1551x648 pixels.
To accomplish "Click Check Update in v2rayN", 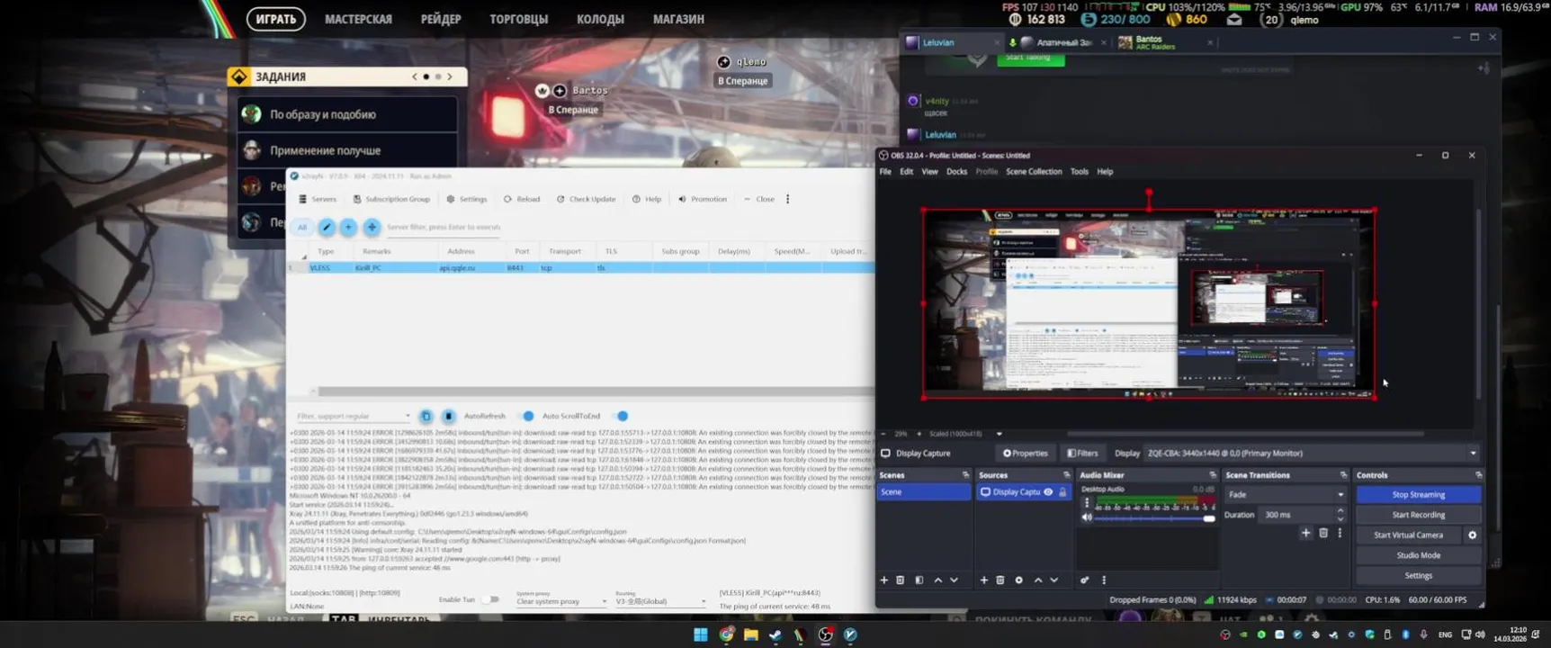I will tap(586, 199).
